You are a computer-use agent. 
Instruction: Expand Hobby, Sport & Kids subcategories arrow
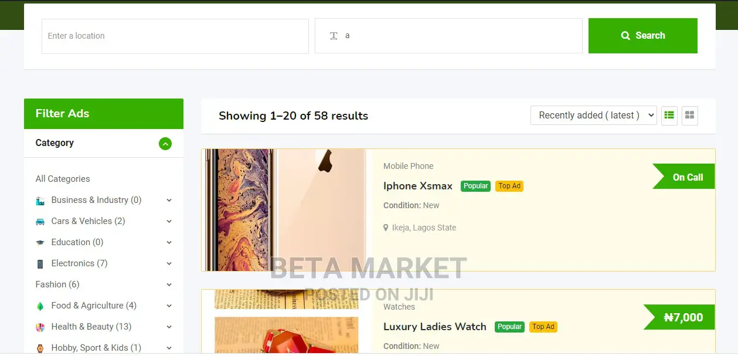[x=169, y=348]
